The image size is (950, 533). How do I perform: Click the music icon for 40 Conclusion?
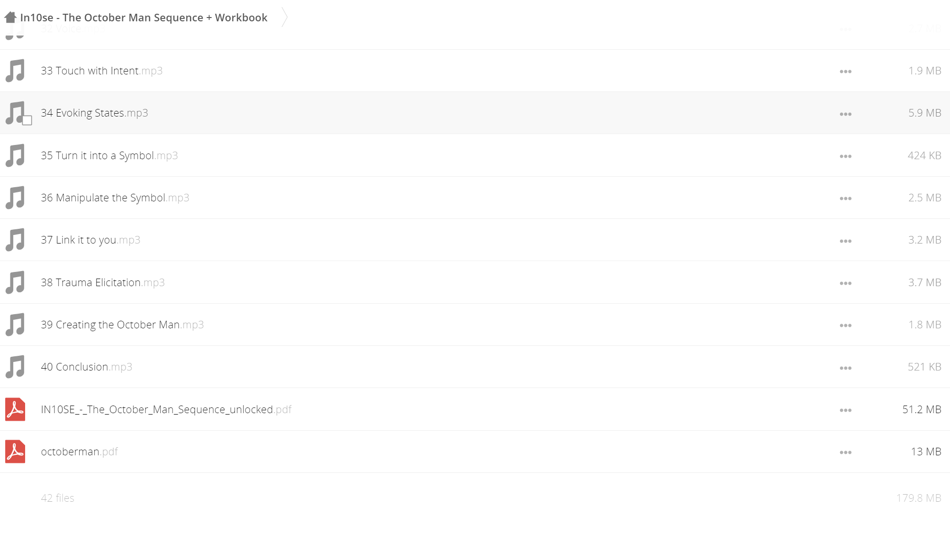tap(15, 367)
